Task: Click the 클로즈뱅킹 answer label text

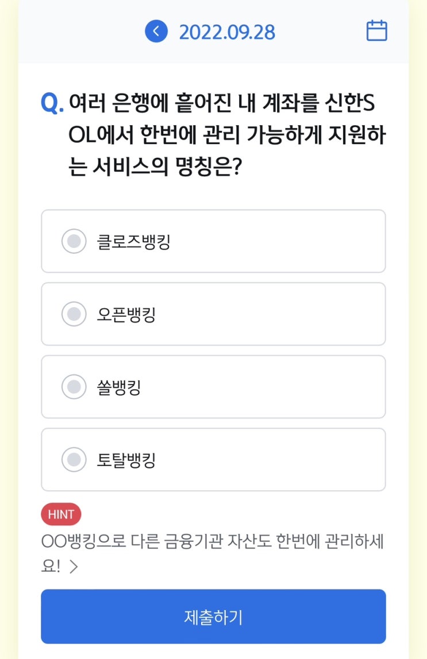Action: (133, 242)
